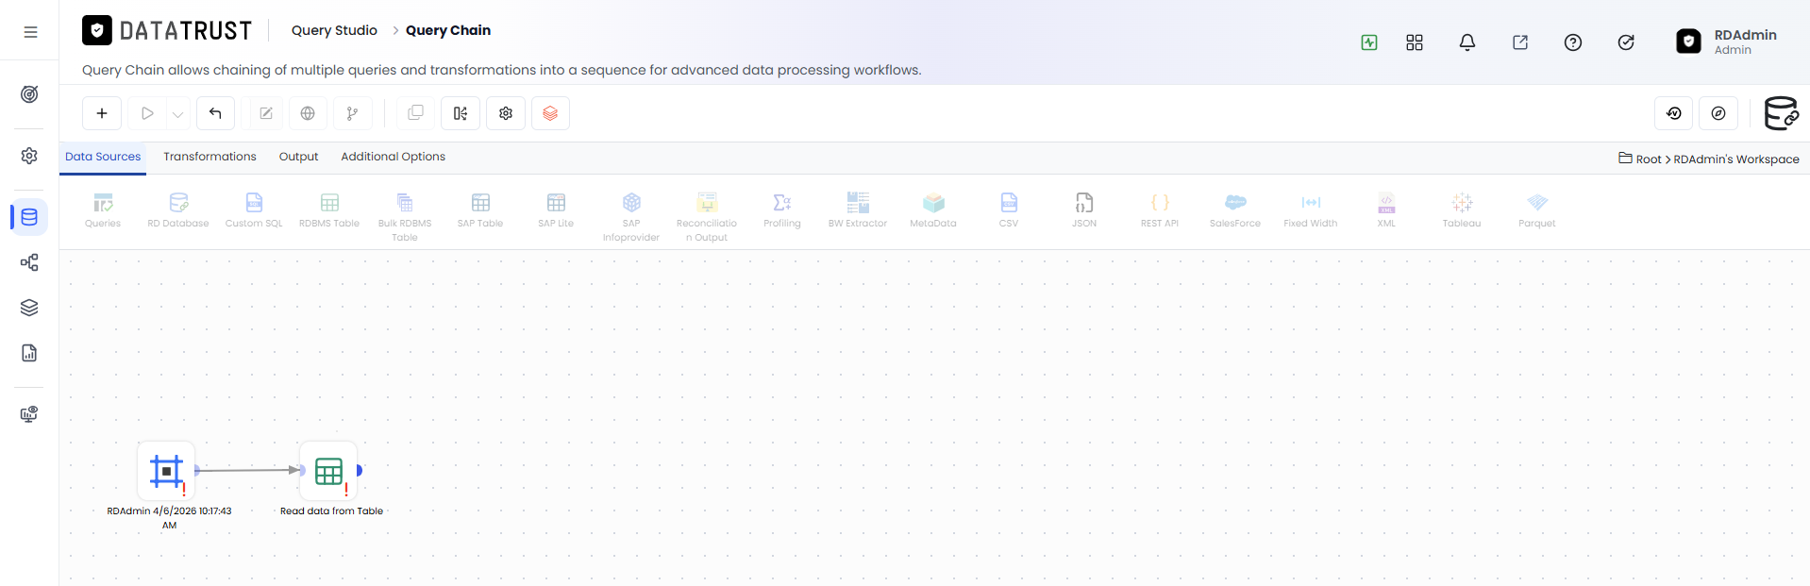Open the workflow nodes sidebar icon
Viewport: 1810px width, 586px height.
pyautogui.click(x=29, y=262)
